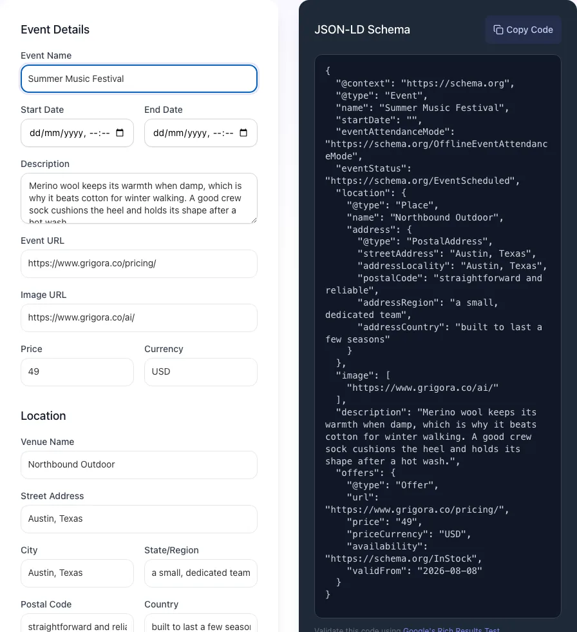Click the Venue Name label
This screenshot has height=632, width=577.
click(48, 442)
